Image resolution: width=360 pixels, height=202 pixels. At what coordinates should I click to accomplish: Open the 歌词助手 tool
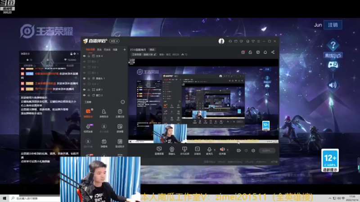(x=120, y=143)
